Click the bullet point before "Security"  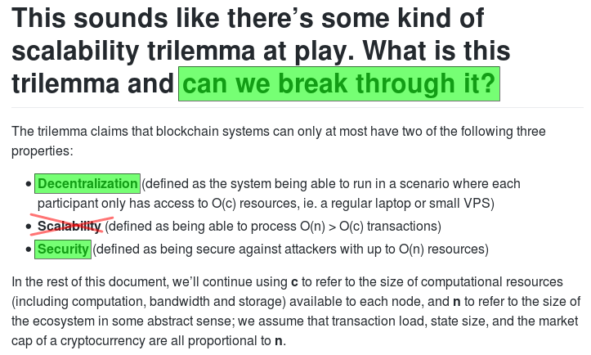point(29,249)
